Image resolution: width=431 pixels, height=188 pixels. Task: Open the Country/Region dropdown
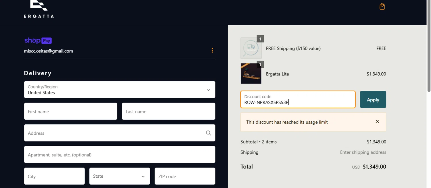[x=120, y=90]
